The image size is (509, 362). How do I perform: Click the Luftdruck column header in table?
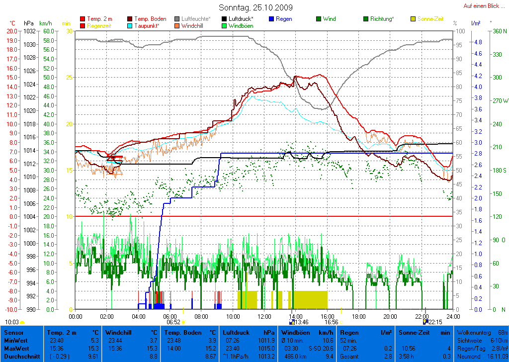[235, 332]
